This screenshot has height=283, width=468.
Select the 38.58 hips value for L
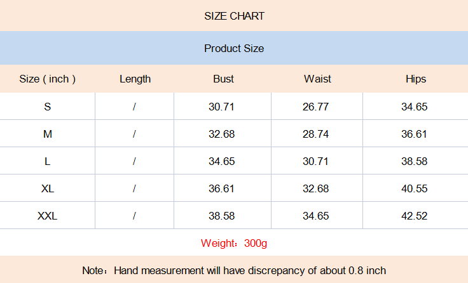414,161
